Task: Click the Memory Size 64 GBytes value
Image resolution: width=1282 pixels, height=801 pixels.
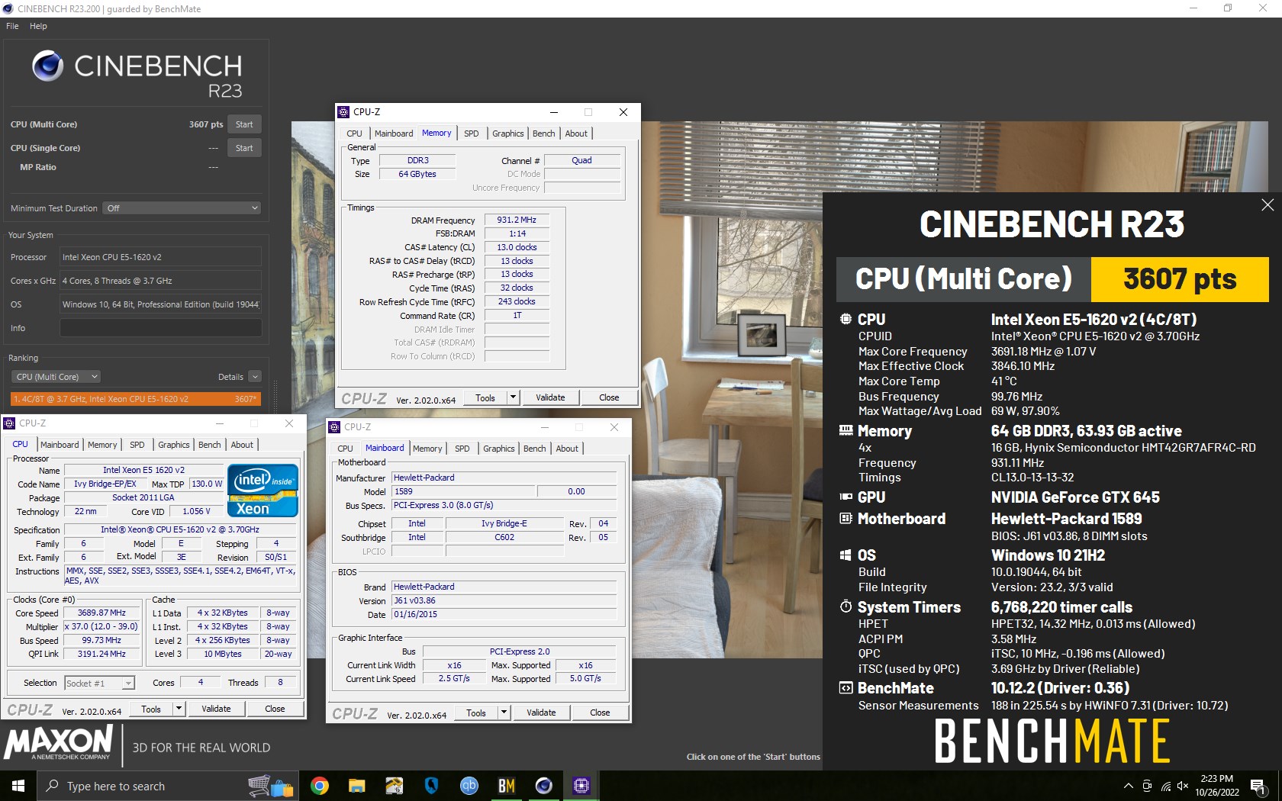Action: tap(417, 174)
